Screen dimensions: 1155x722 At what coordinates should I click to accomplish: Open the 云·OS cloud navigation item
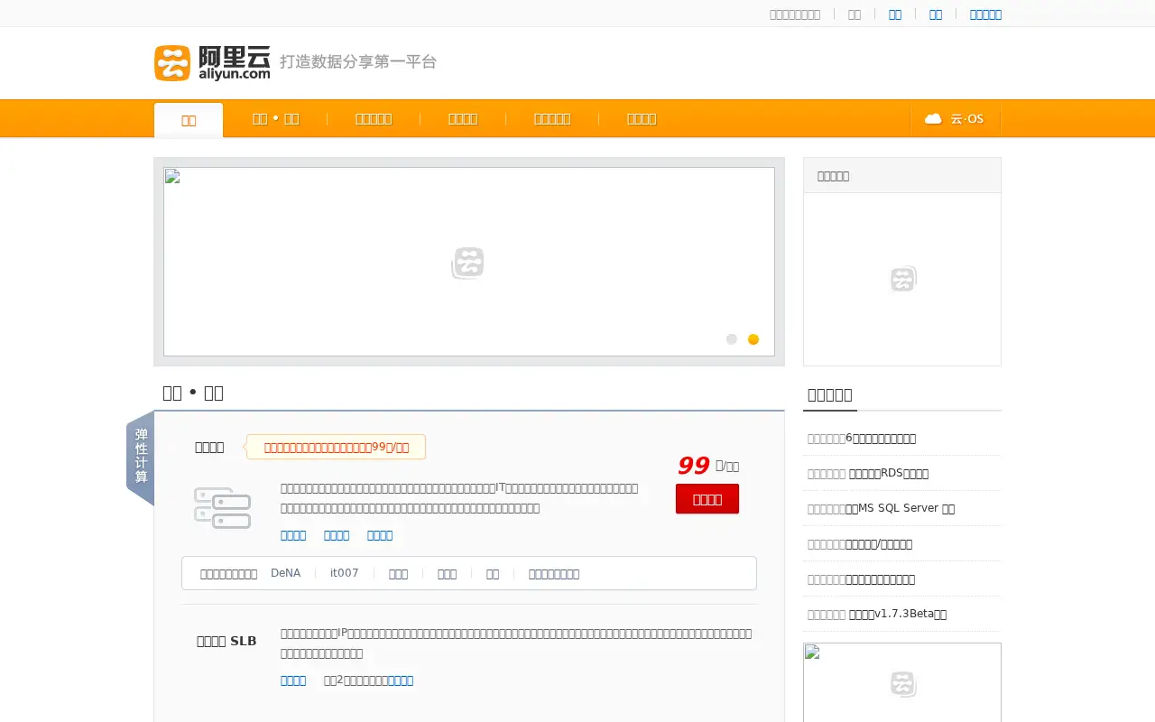coord(955,119)
